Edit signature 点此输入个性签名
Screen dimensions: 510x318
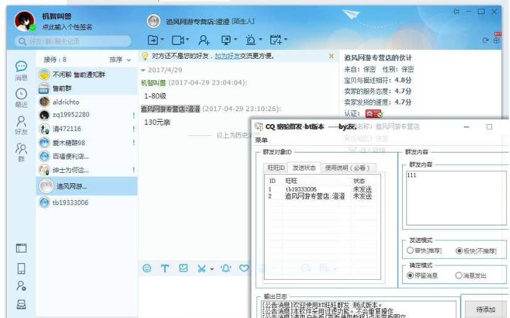(x=67, y=27)
